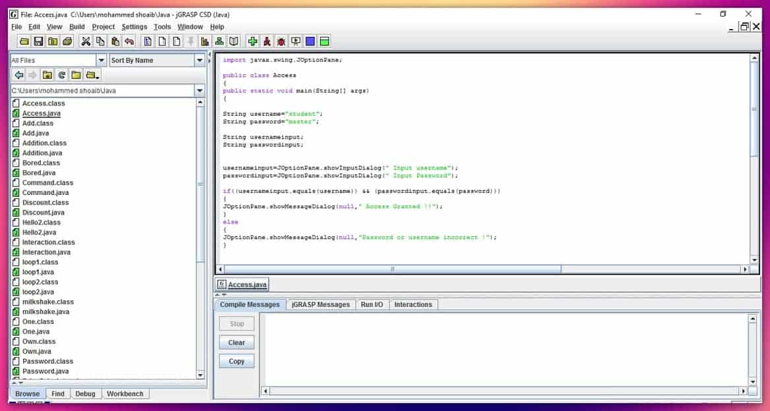Expand the directory path combo box
770x411 pixels.
199,90
